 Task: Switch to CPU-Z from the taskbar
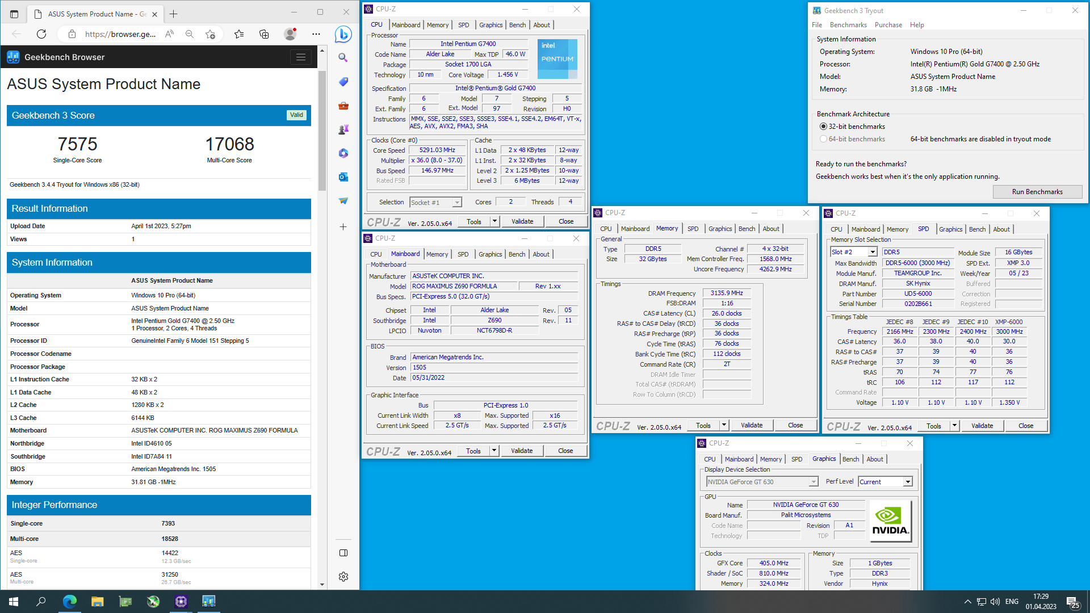181,601
